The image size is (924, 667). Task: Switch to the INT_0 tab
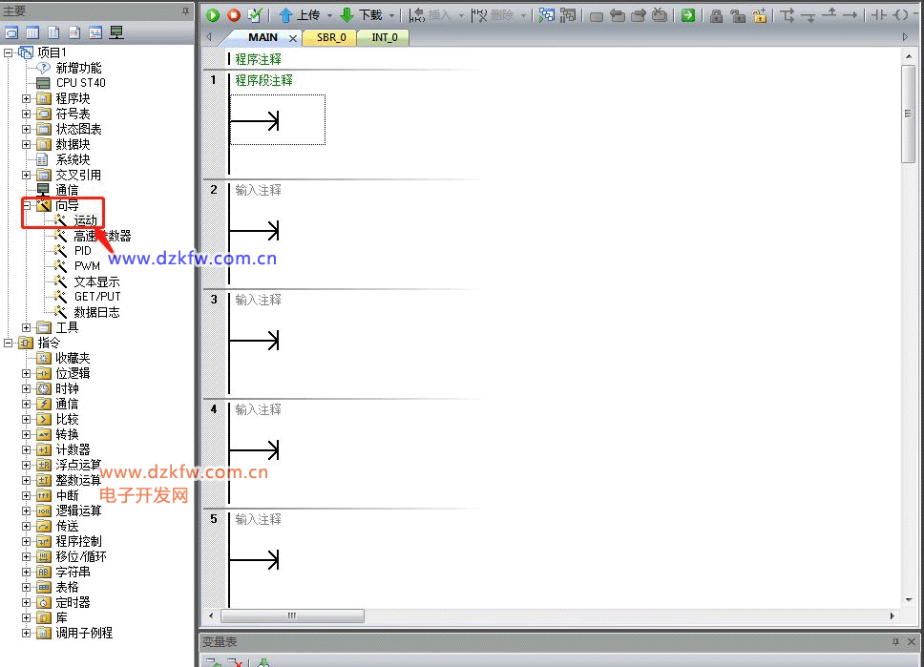coord(384,38)
